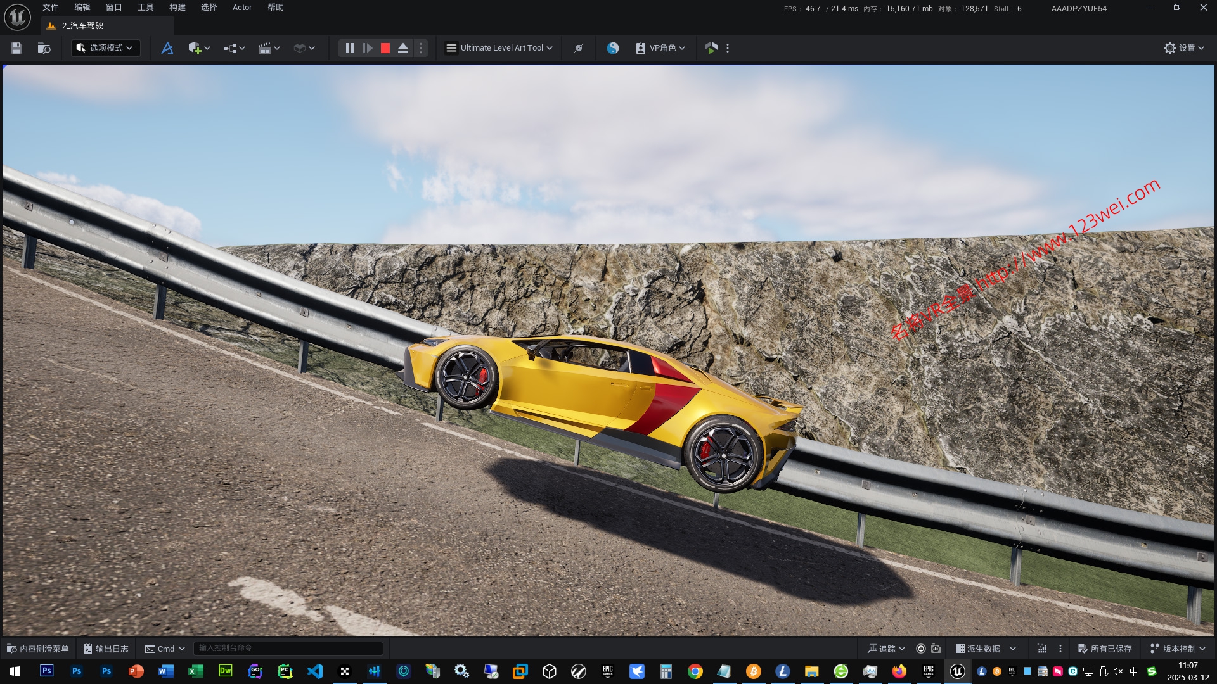Screen dimensions: 1217x684
Task: Open the Actor menu
Action: pos(241,8)
